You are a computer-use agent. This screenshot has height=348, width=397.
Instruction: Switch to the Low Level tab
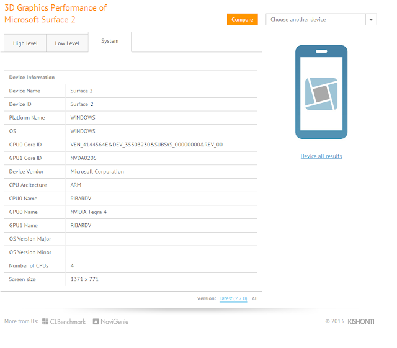pyautogui.click(x=67, y=43)
